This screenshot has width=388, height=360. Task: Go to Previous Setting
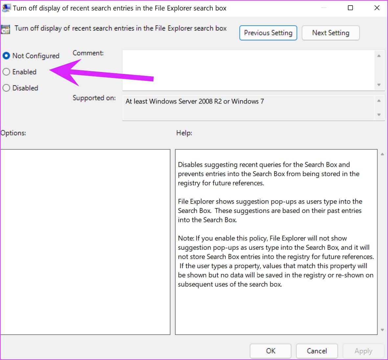[268, 33]
